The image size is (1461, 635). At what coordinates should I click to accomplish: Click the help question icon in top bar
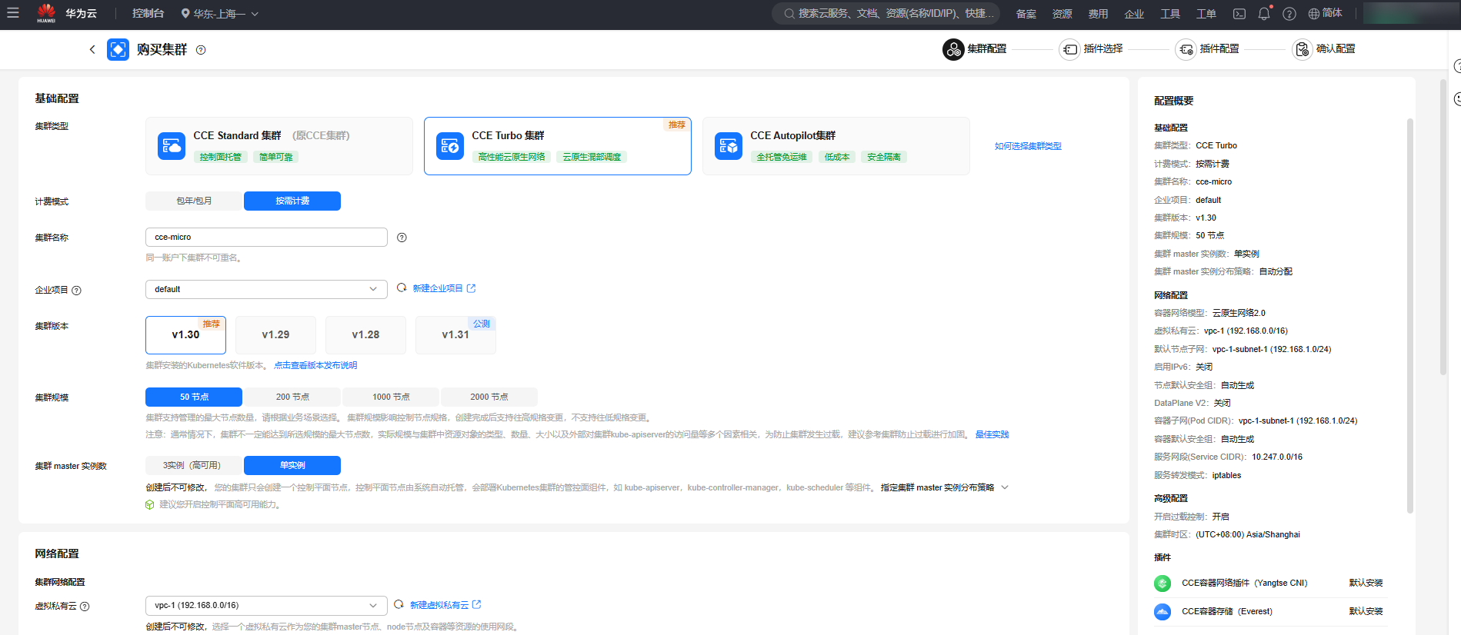pos(1289,14)
